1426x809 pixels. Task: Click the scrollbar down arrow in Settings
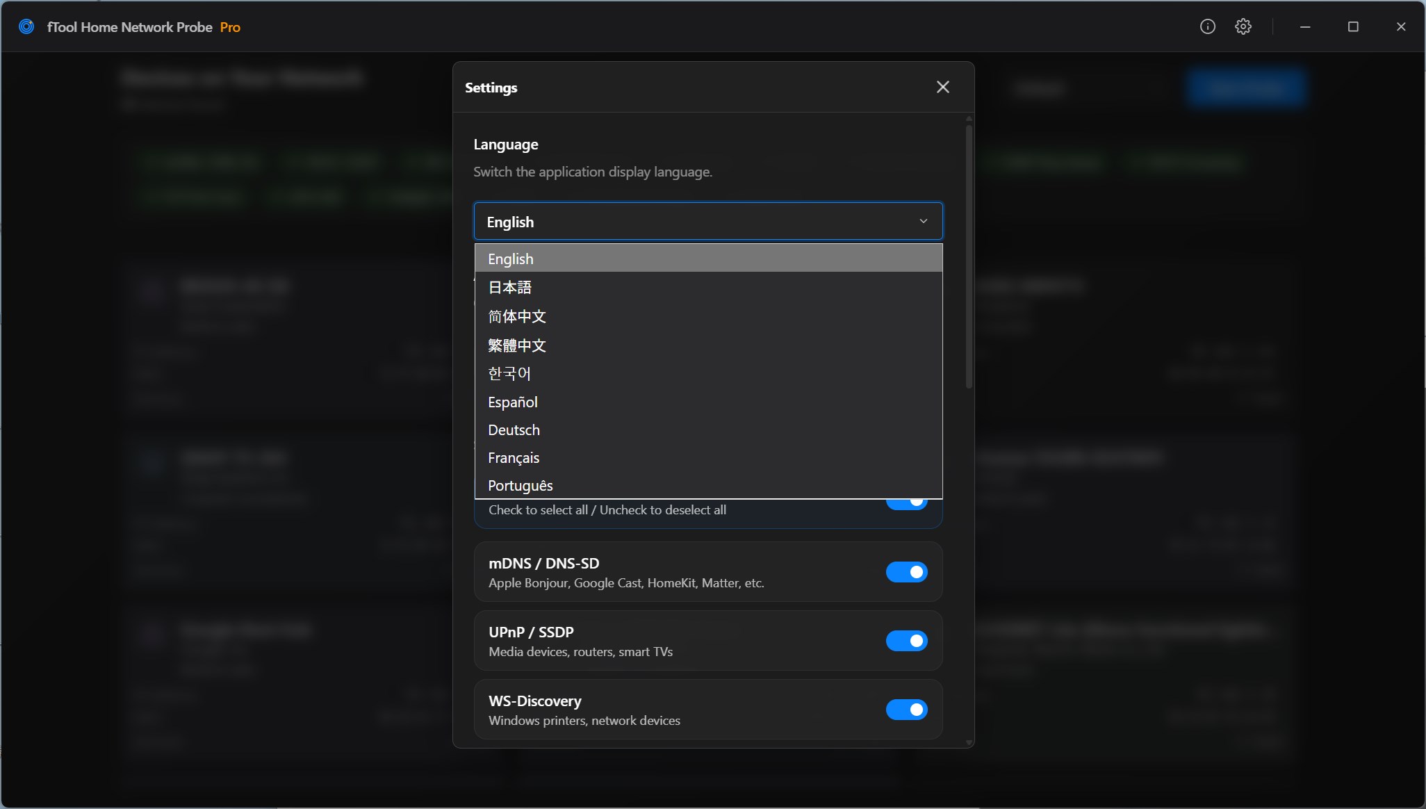[969, 742]
